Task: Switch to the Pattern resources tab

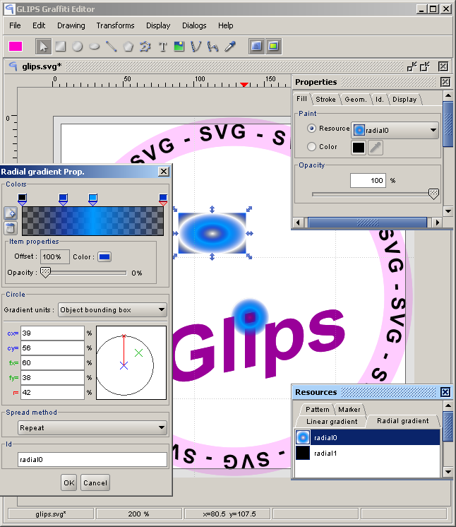Action: coord(318,409)
